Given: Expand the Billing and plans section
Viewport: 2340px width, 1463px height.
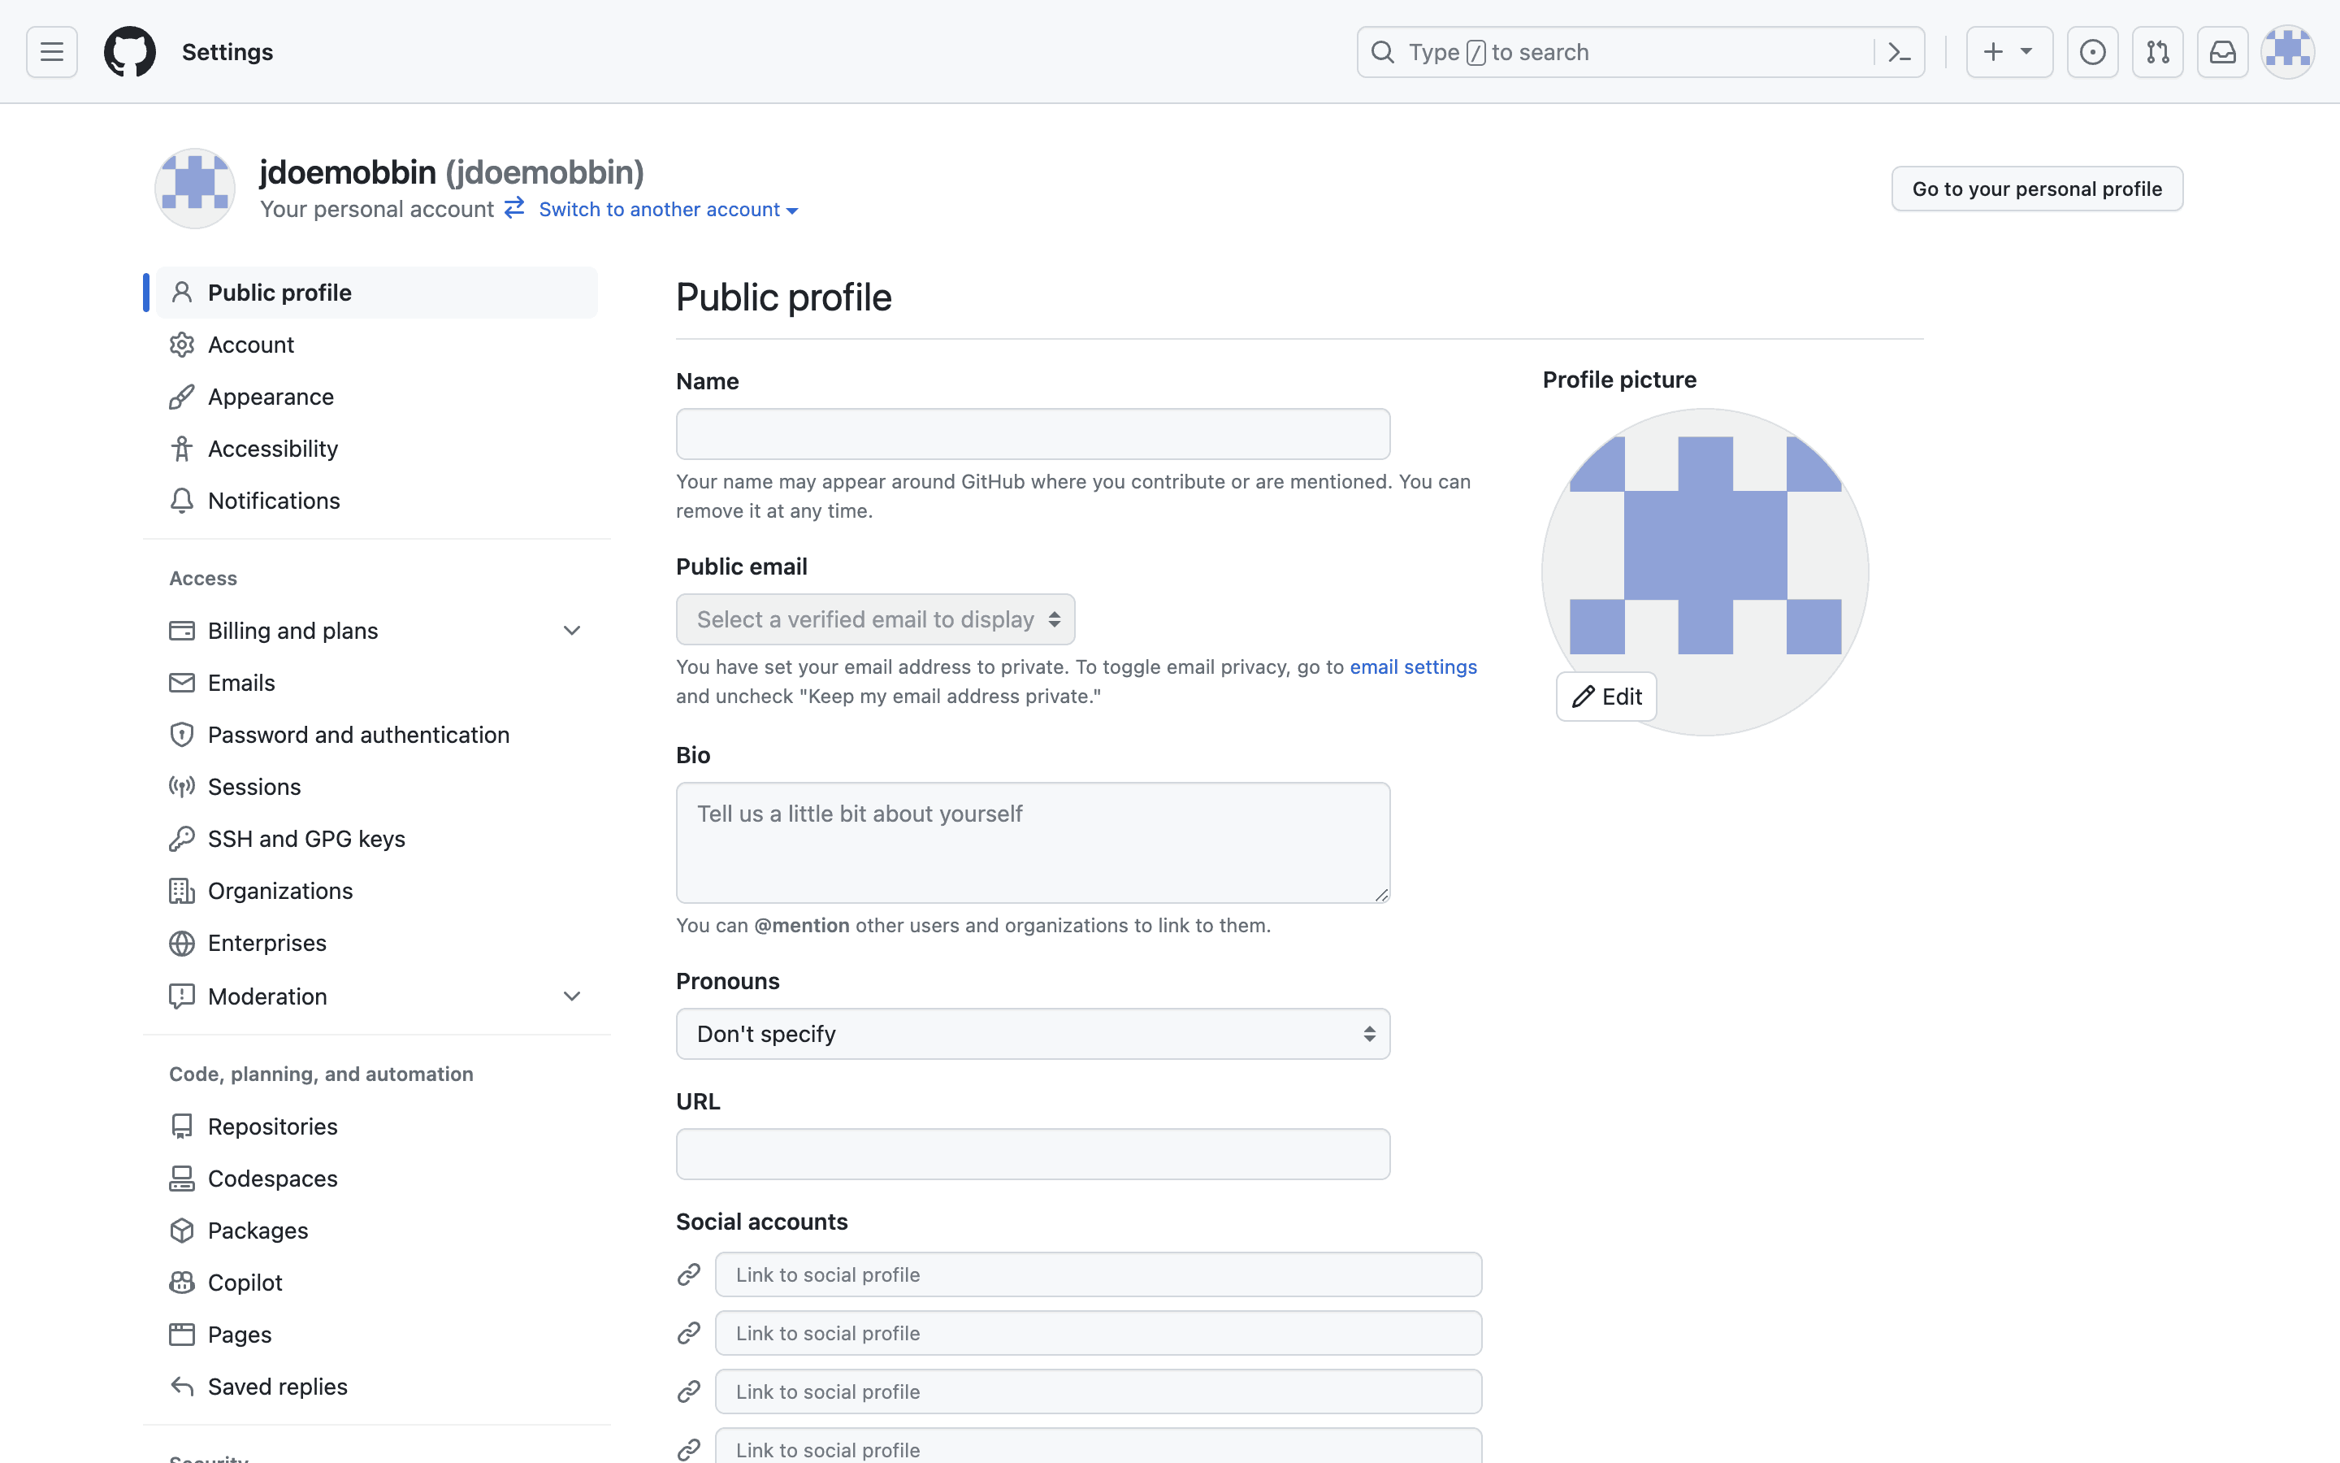Looking at the screenshot, I should [x=571, y=631].
